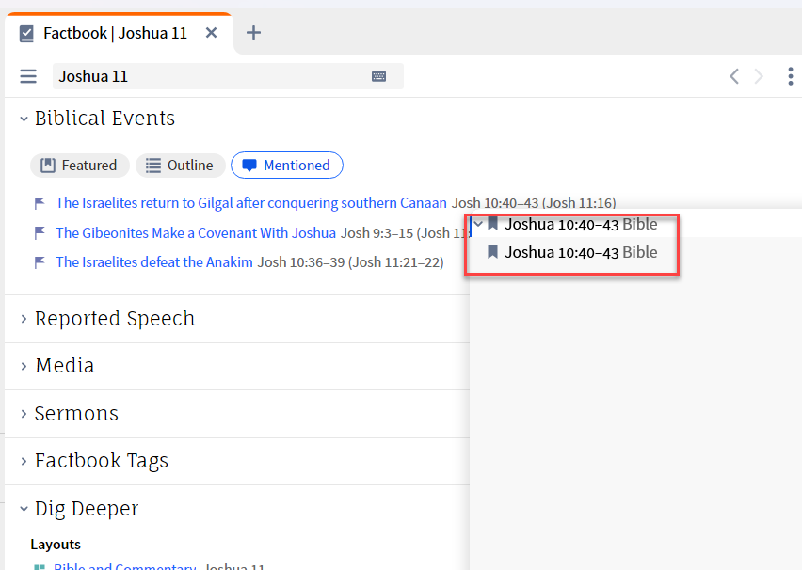Enable the Outline view

pos(180,165)
